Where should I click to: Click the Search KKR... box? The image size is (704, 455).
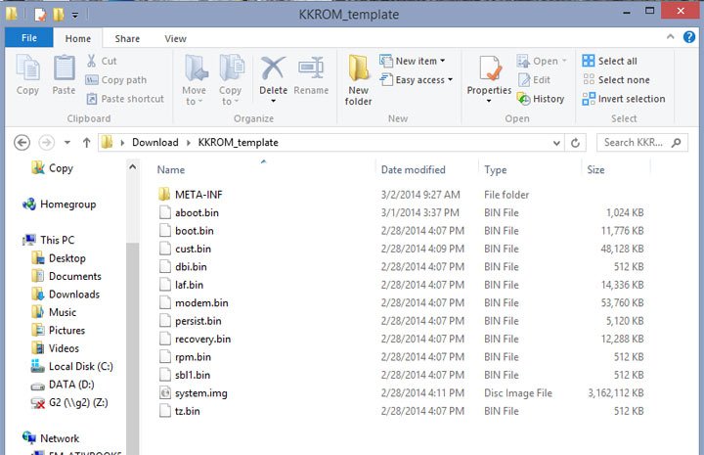642,143
